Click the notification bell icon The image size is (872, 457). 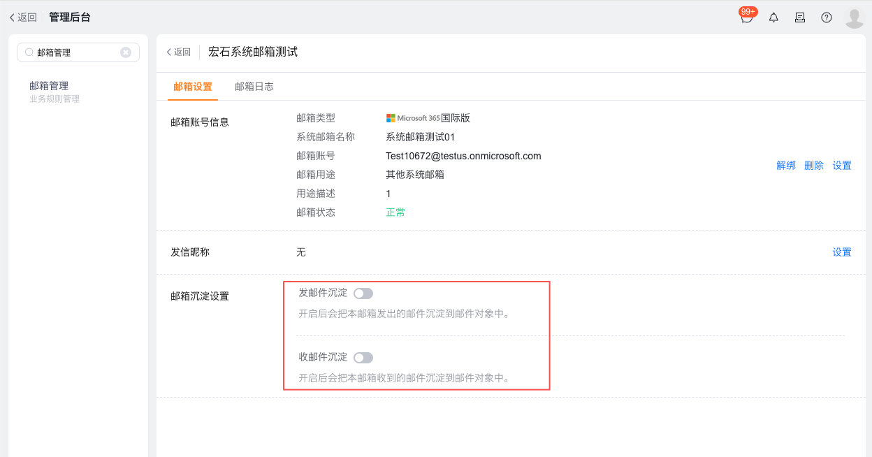(x=773, y=17)
